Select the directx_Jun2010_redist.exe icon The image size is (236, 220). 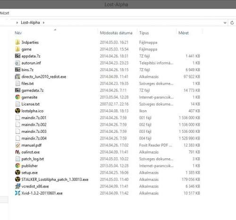pyautogui.click(x=17, y=77)
